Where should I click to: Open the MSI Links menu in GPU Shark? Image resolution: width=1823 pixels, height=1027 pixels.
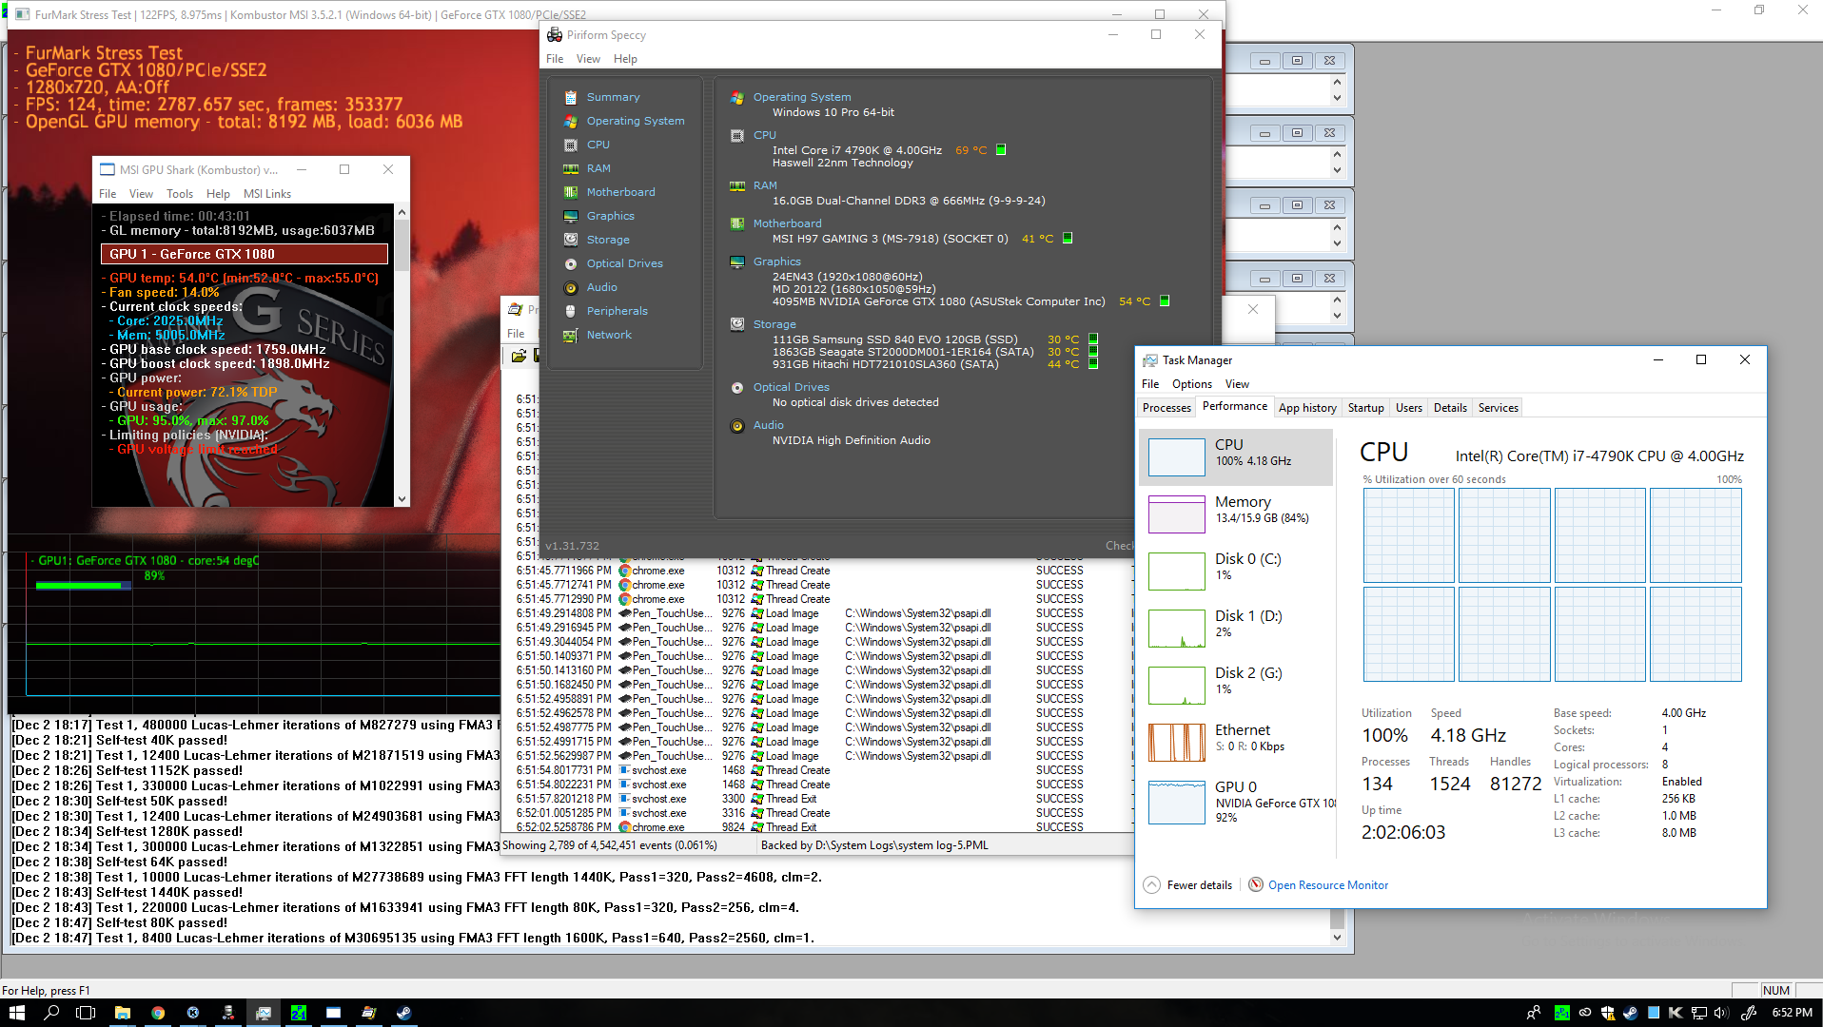[266, 194]
